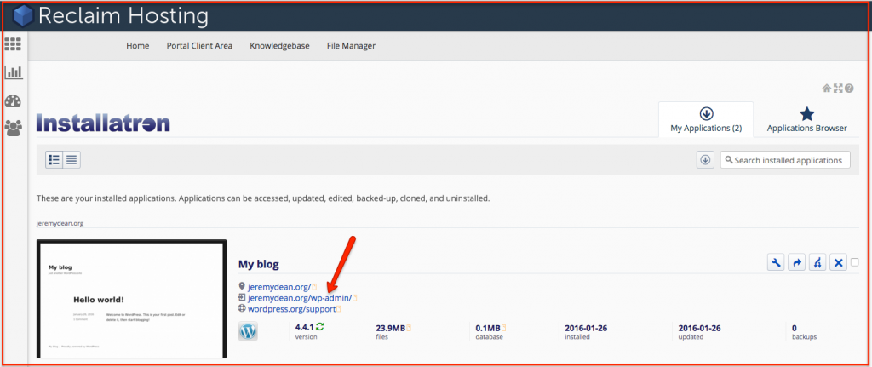Click the green update icon beside version 4.4.1
The width and height of the screenshot is (872, 367).
tap(320, 328)
